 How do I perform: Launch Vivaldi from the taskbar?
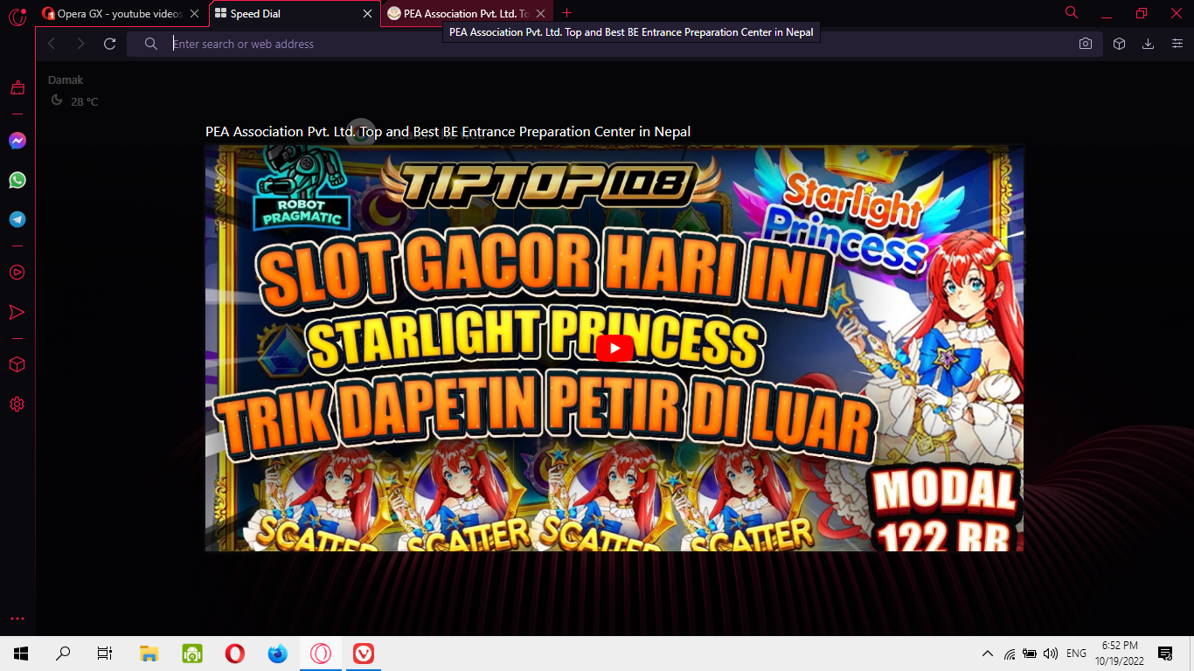coord(364,654)
